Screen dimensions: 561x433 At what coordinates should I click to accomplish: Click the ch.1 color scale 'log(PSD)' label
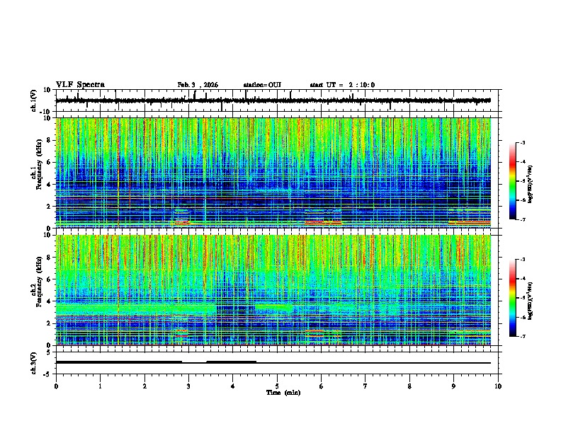click(x=531, y=185)
